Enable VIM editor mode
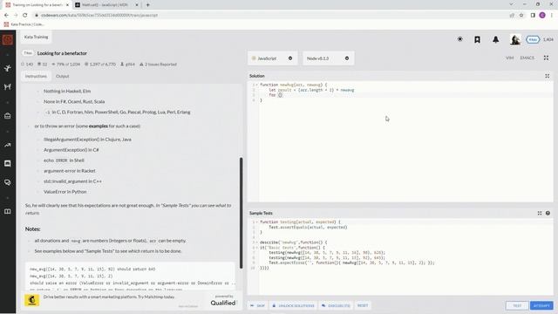The image size is (558, 314). 509,58
